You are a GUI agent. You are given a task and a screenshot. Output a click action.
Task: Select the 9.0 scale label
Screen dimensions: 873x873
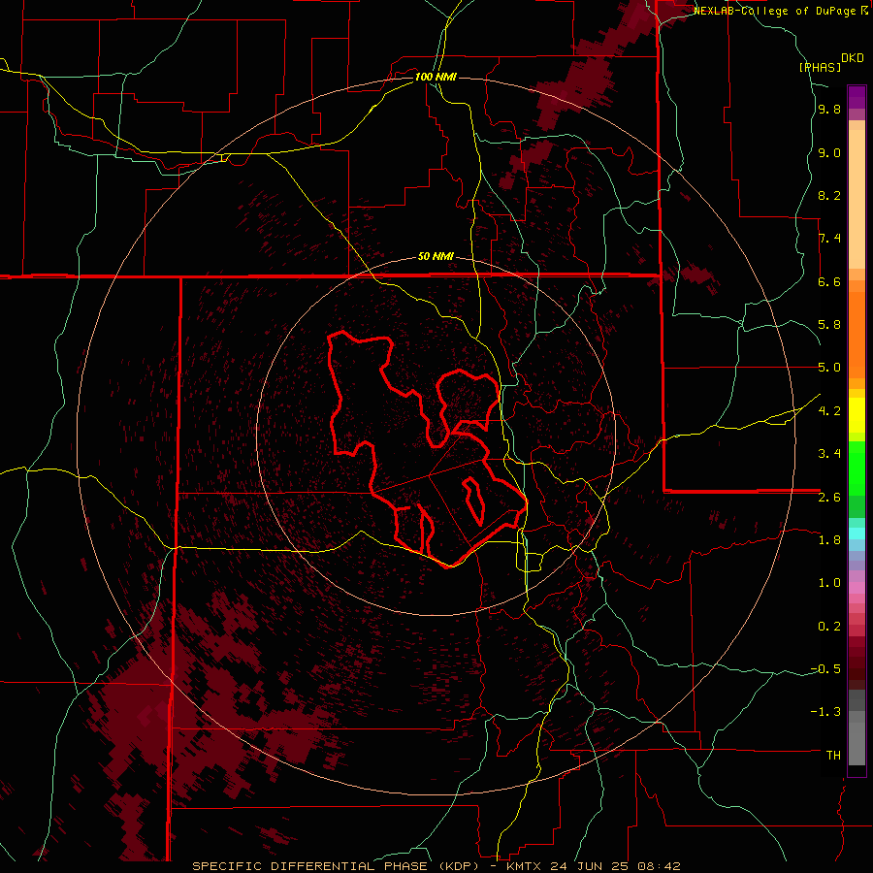(x=829, y=153)
